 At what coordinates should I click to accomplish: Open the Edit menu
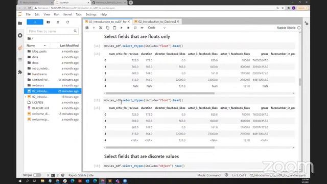(x=37, y=14)
